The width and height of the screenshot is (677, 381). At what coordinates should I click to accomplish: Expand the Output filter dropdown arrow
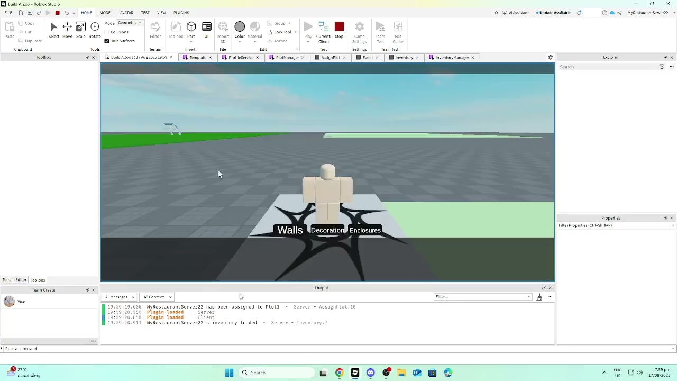coord(529,297)
